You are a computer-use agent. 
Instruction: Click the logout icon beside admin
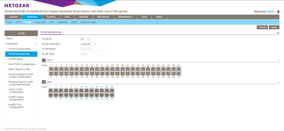click(278, 12)
